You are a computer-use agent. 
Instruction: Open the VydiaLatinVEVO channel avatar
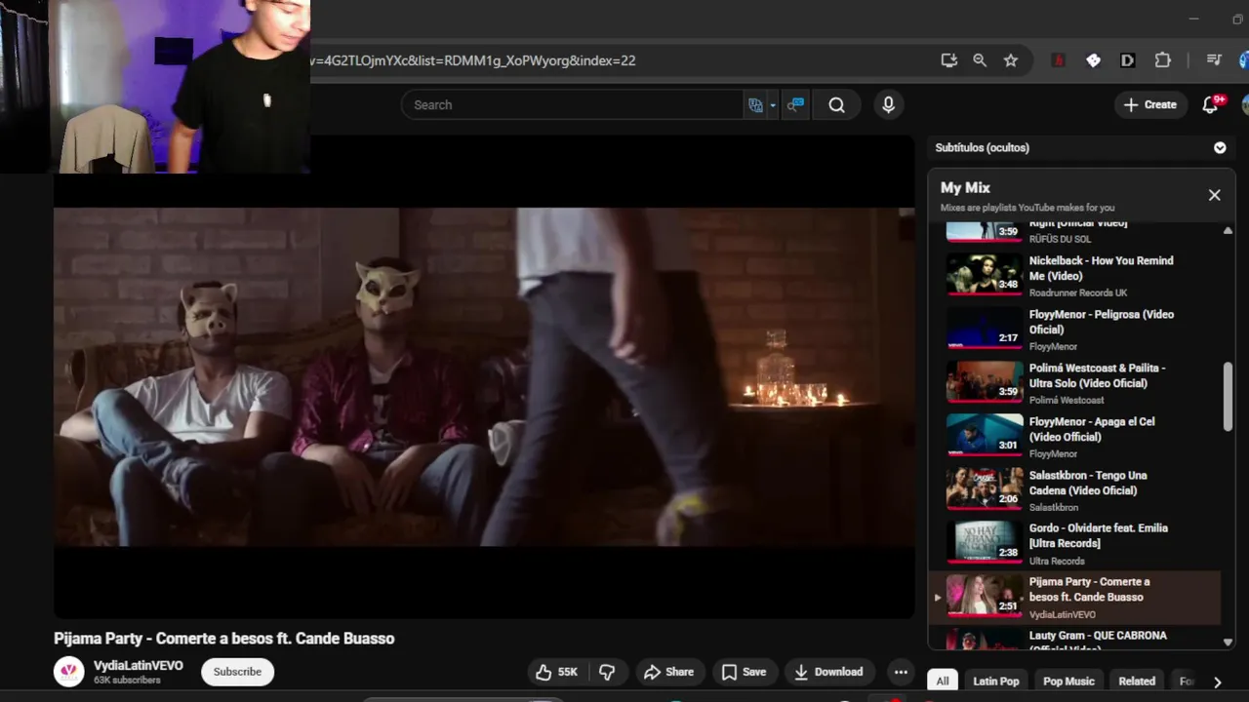pyautogui.click(x=69, y=672)
